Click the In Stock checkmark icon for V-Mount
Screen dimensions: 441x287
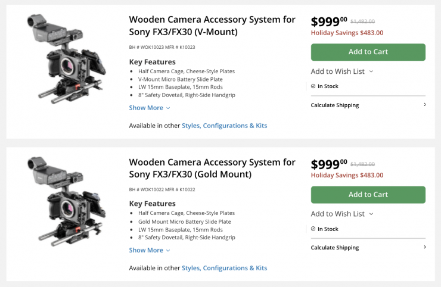pos(313,86)
